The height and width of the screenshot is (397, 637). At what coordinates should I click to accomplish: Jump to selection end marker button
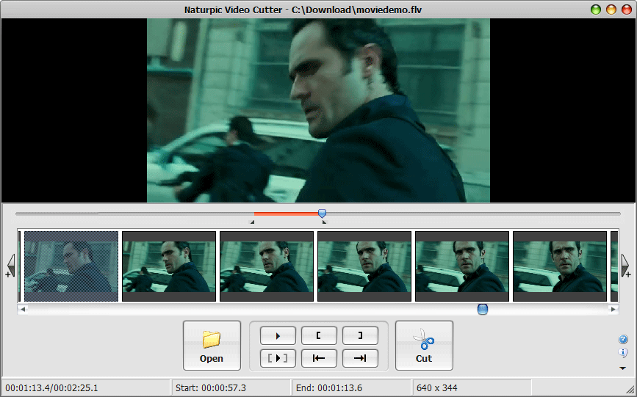click(x=360, y=358)
